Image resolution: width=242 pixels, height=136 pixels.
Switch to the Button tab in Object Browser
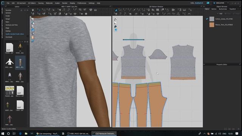(214, 9)
